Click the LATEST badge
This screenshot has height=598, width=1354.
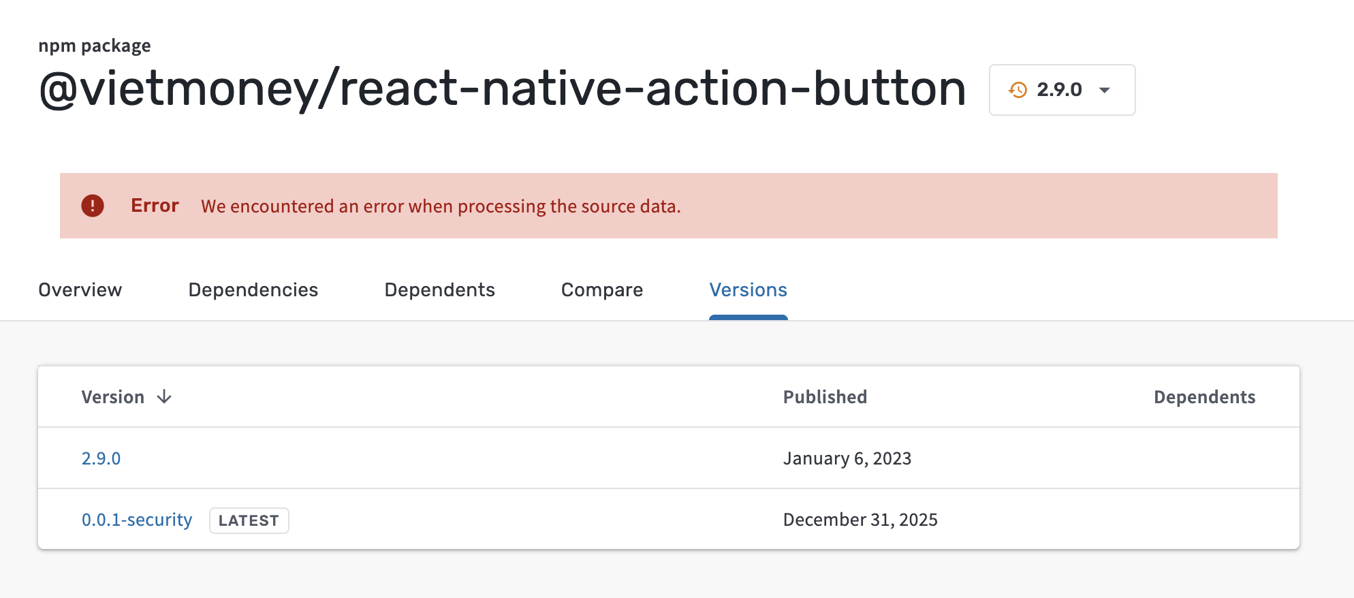(249, 520)
